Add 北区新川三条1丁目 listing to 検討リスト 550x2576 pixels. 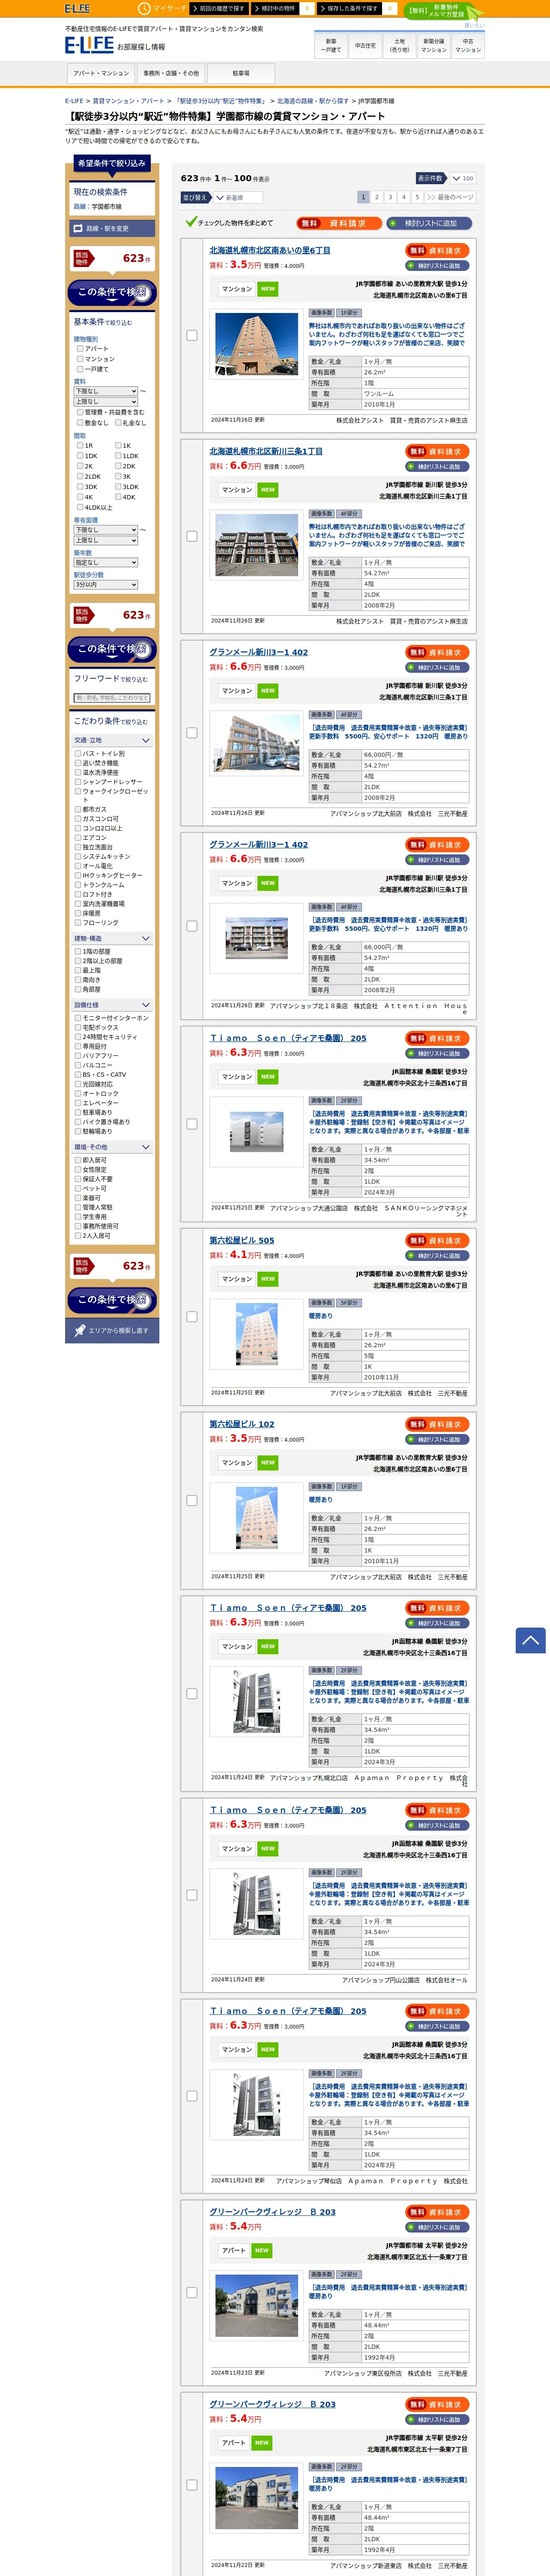pos(437,467)
